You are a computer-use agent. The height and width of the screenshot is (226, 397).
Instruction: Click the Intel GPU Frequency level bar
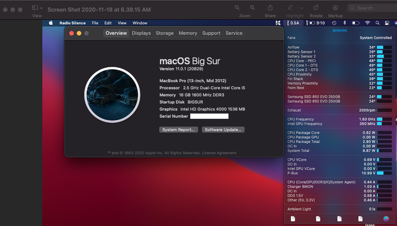384,124
